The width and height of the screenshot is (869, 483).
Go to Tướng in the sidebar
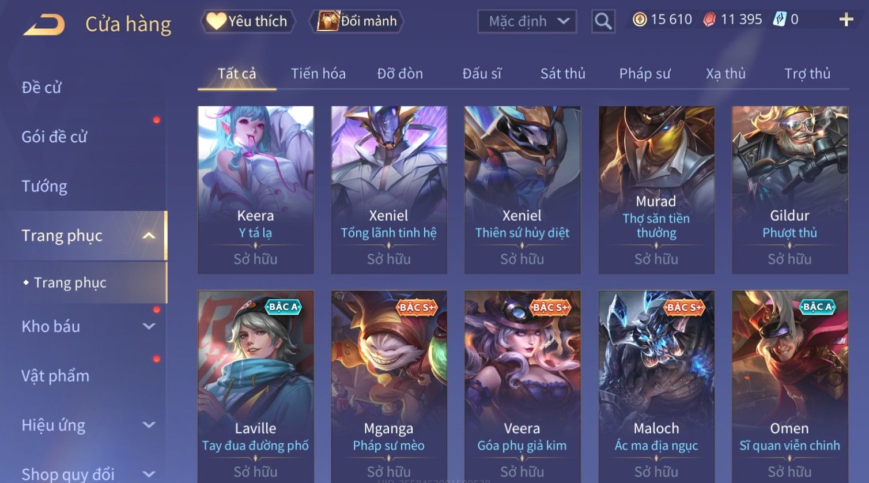(x=44, y=186)
